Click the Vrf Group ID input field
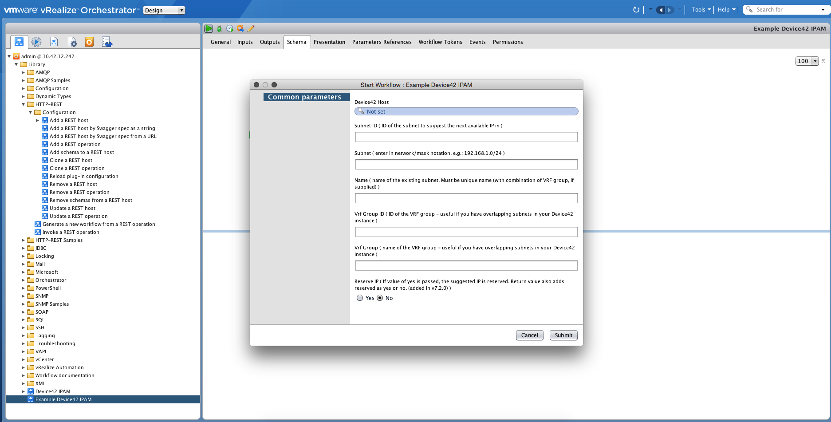 click(466, 232)
